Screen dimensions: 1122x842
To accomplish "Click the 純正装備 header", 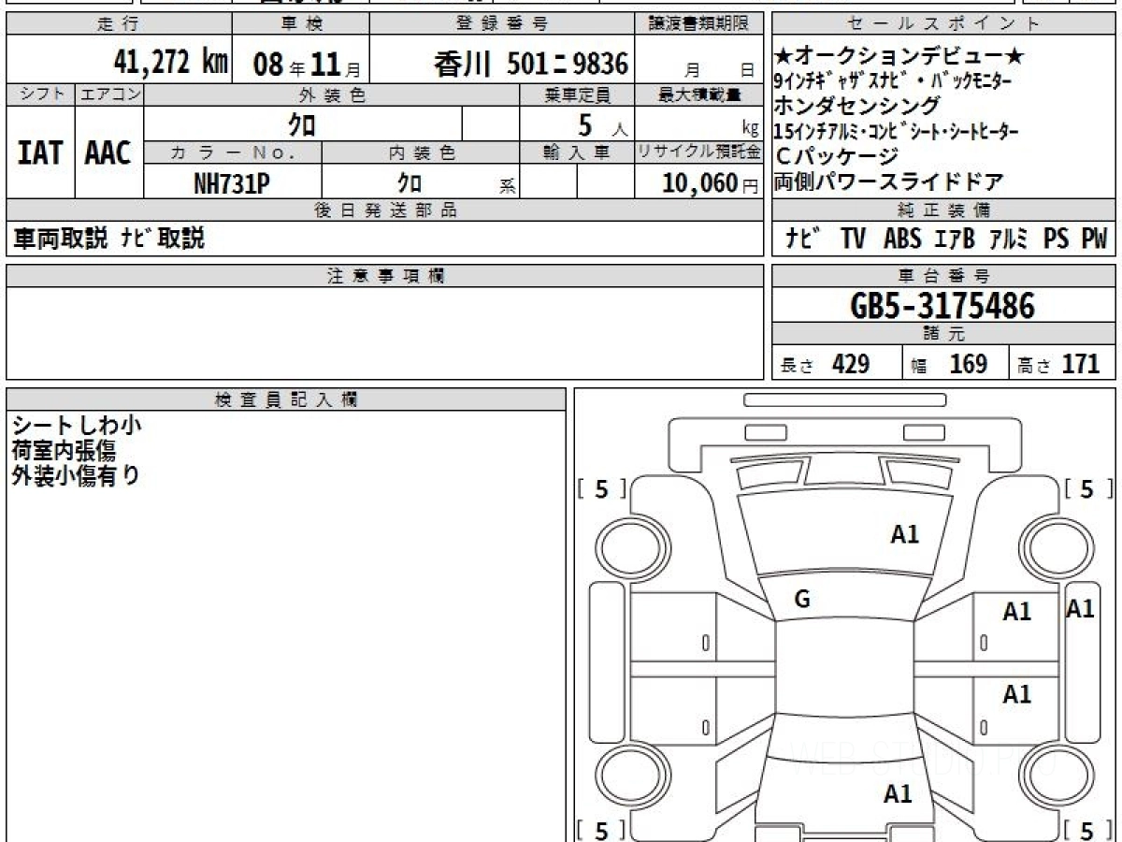I will (x=943, y=210).
